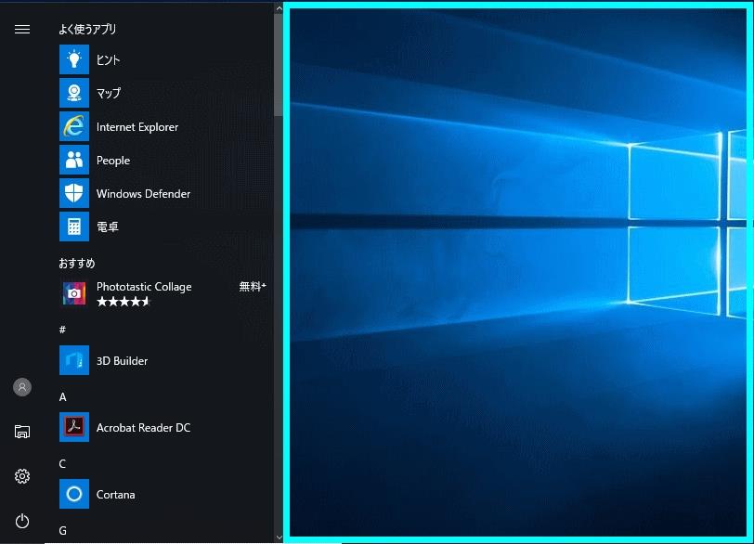Viewport: 754px width, 544px height.
Task: Open the File Explorer sidebar icon
Action: pos(22,432)
